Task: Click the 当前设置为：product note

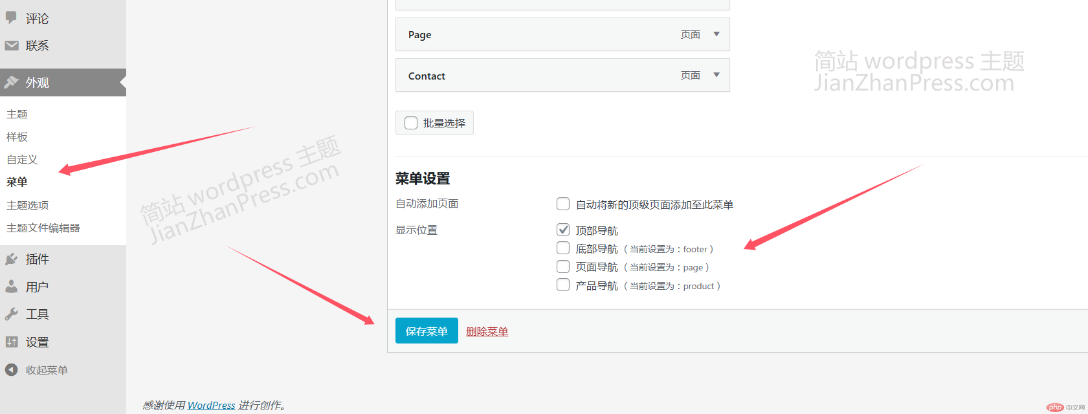Action: pos(672,286)
